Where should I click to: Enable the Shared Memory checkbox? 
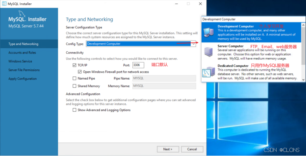pos(74,86)
